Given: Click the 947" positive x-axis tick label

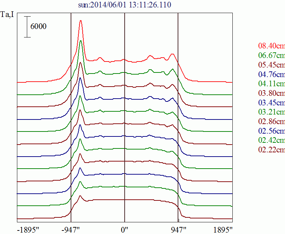Looking at the screenshot, I should (x=179, y=230).
